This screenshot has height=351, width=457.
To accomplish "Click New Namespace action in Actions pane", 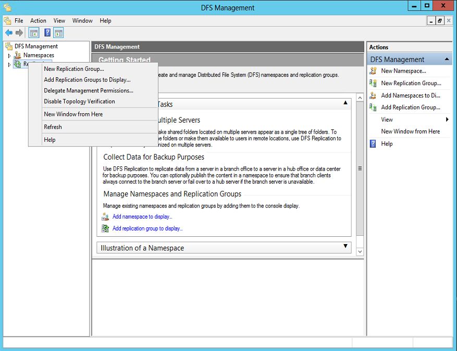I will tap(403, 71).
